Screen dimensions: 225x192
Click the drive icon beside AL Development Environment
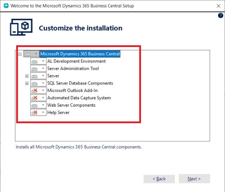coord(35,61)
